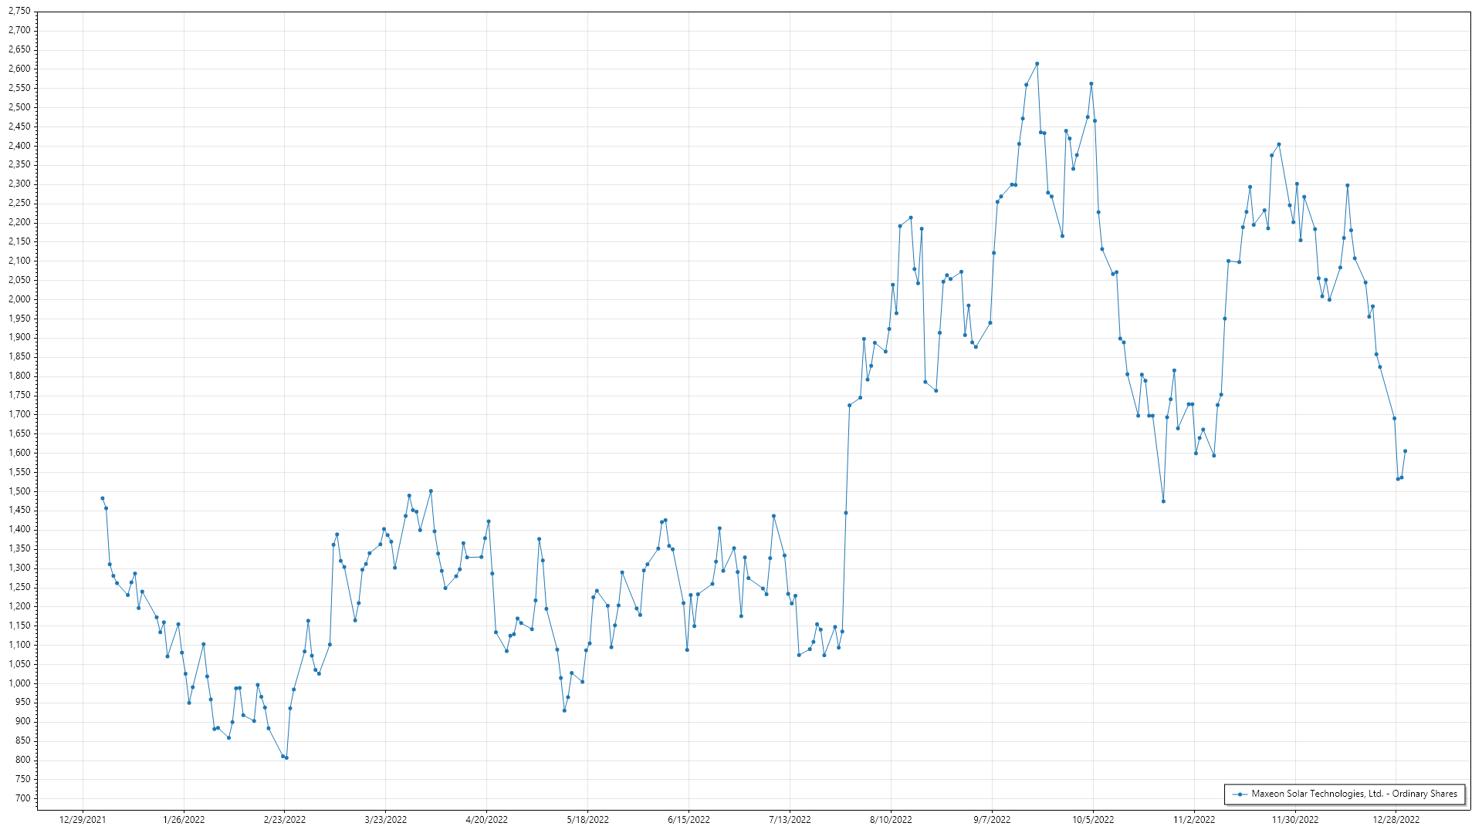Click the 8/10/2022 x-axis date label

[891, 819]
